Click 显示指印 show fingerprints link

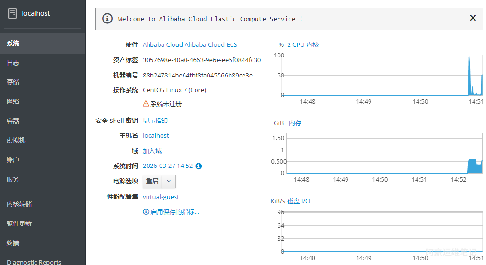click(155, 121)
